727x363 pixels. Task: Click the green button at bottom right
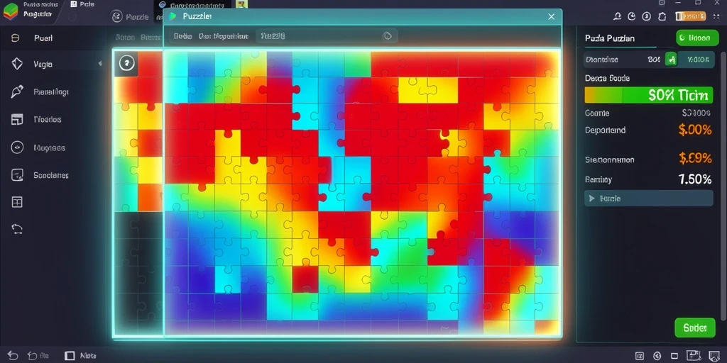pyautogui.click(x=695, y=328)
